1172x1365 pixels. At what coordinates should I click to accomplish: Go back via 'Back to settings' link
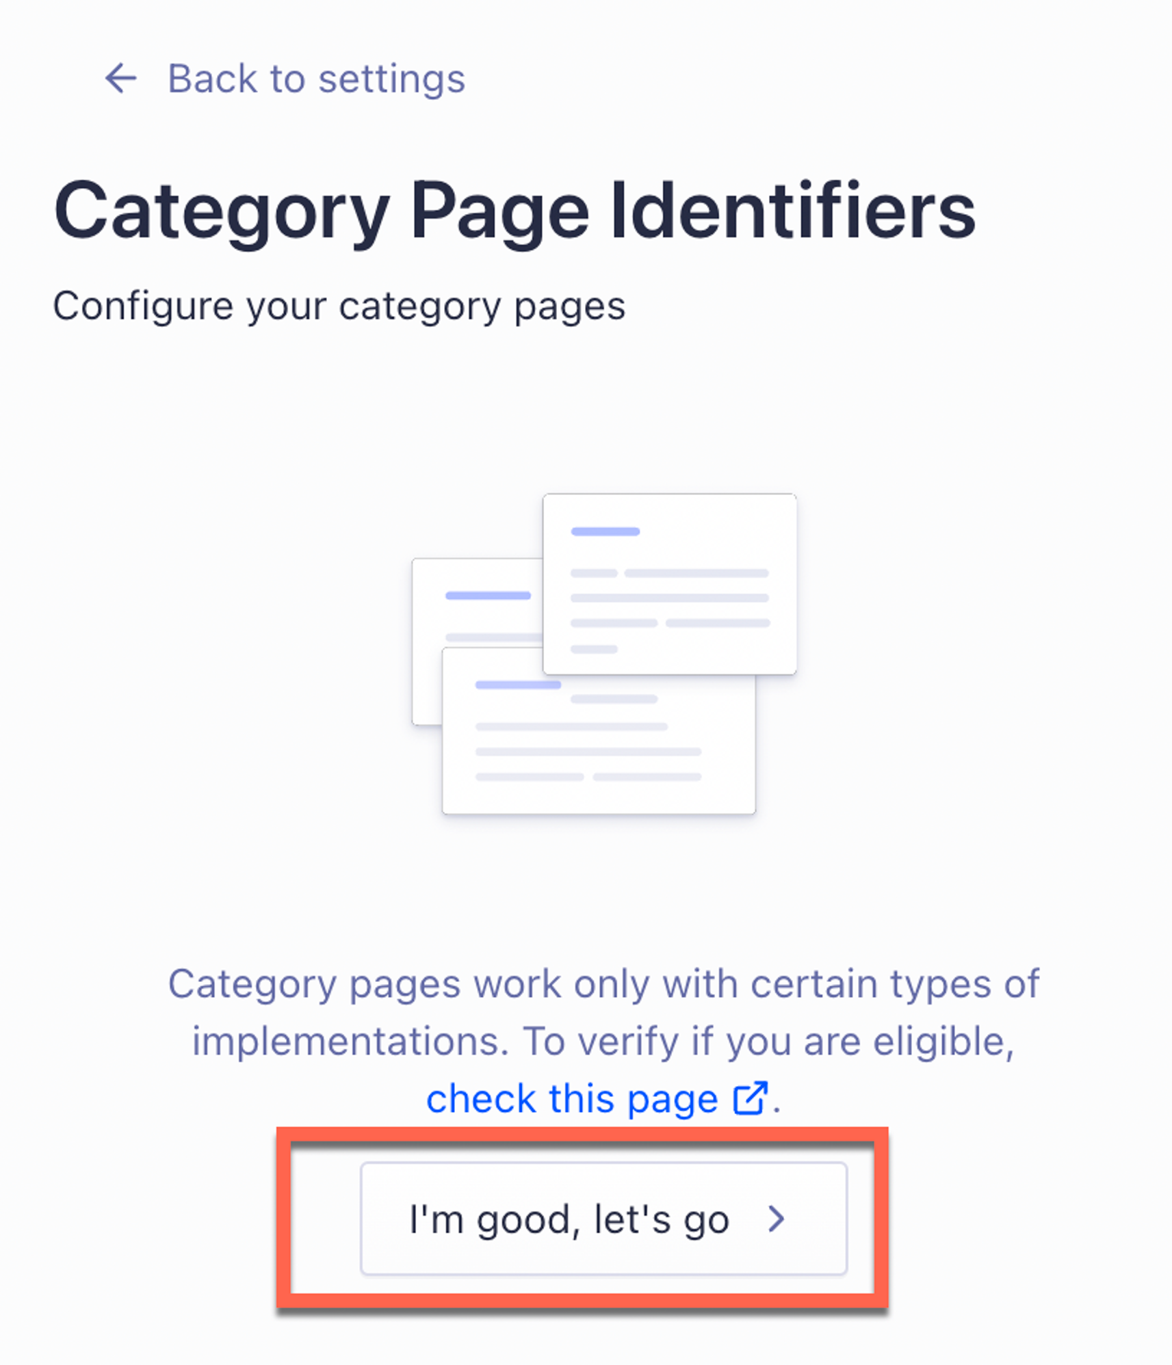point(315,79)
